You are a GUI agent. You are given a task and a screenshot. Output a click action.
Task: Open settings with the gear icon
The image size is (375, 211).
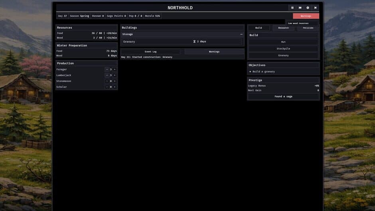coord(308,8)
